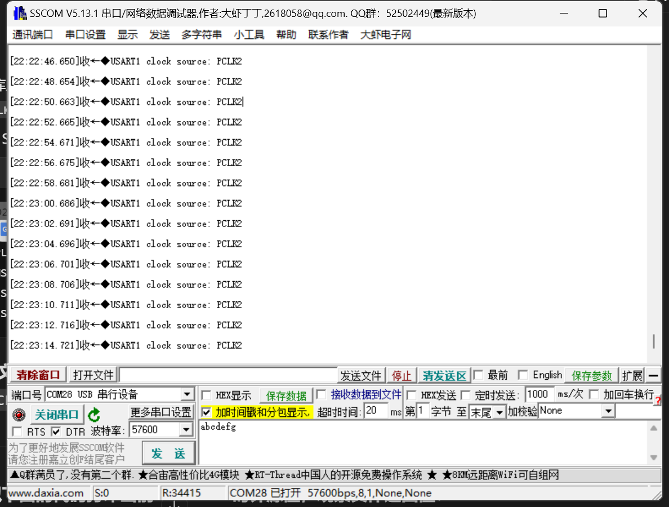Image resolution: width=669 pixels, height=507 pixels.
Task: Click the scrolling advertisement banner text
Action: pos(284,474)
